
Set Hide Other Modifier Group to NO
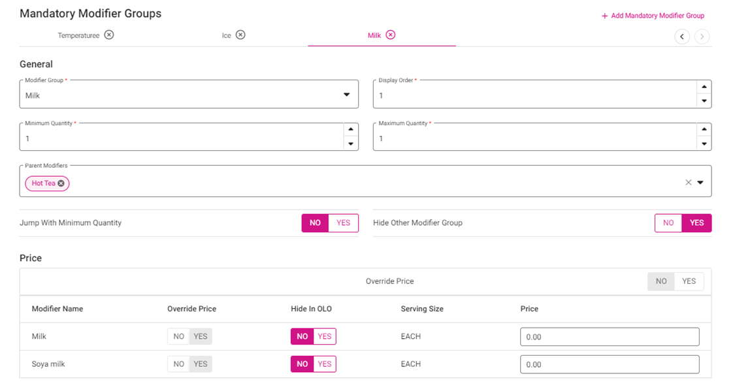point(668,223)
